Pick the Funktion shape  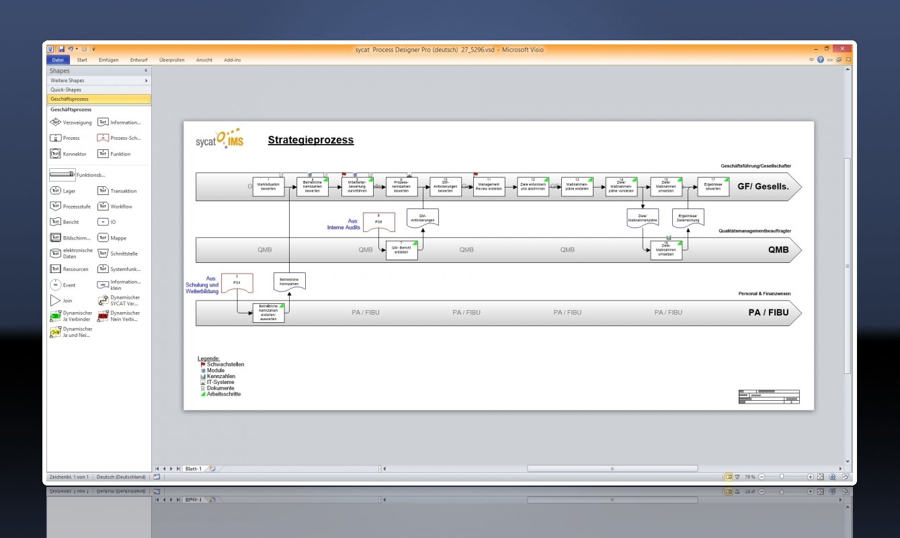pyautogui.click(x=114, y=154)
